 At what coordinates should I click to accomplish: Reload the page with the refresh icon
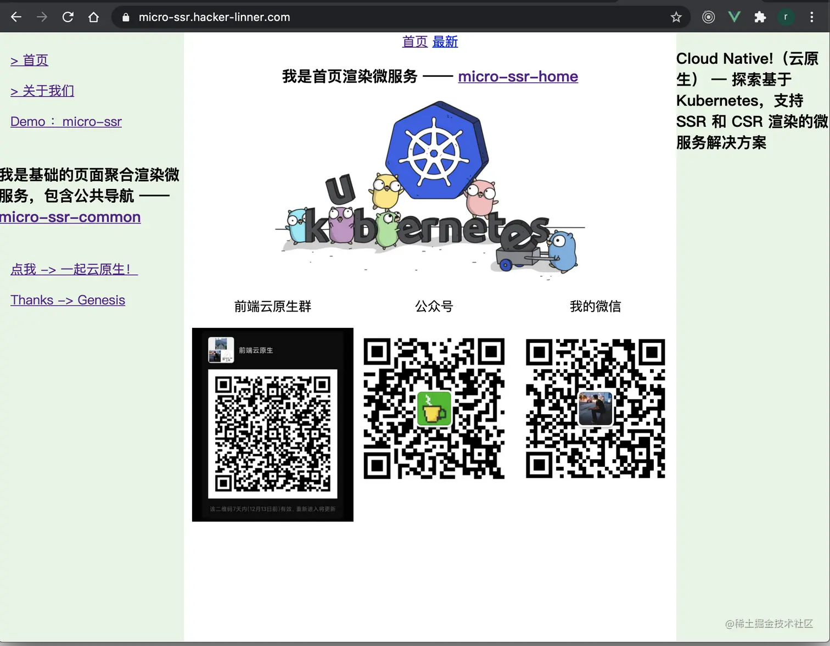pyautogui.click(x=68, y=17)
